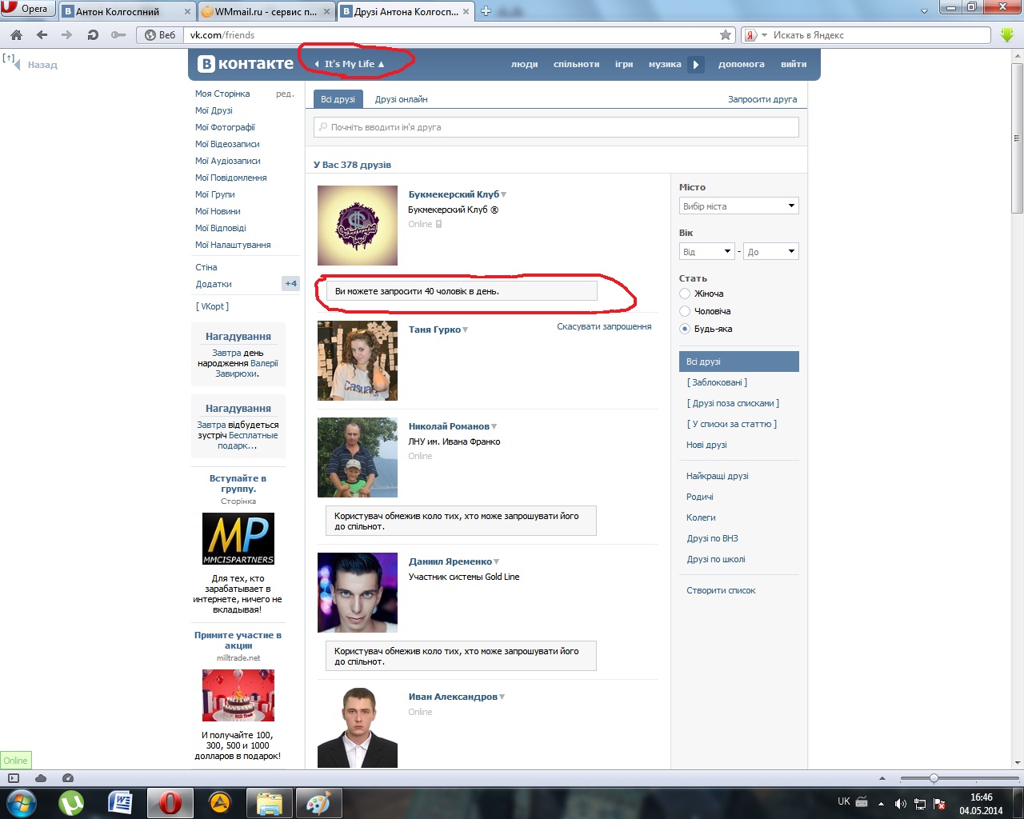
Task: Close the Антон Колгоспний tab
Action: pyautogui.click(x=188, y=11)
